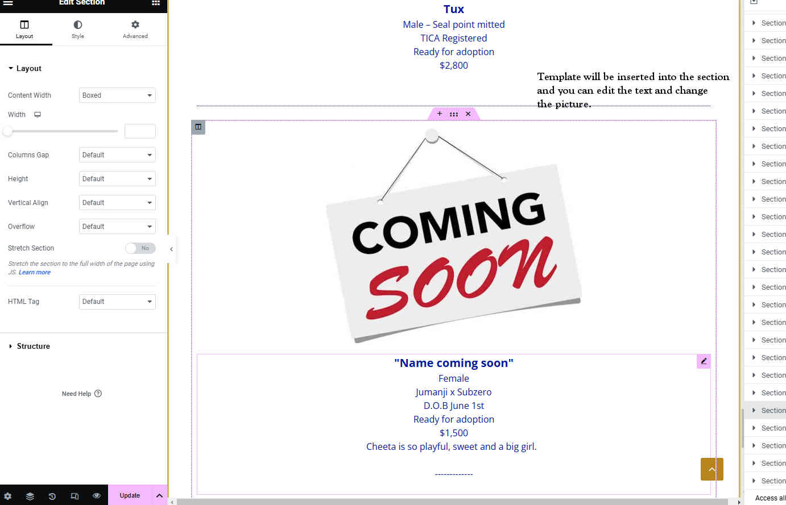Click the Width slider handle

click(x=7, y=131)
